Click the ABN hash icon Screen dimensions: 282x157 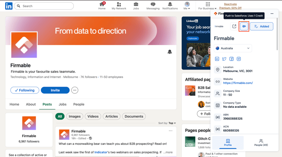218,117
